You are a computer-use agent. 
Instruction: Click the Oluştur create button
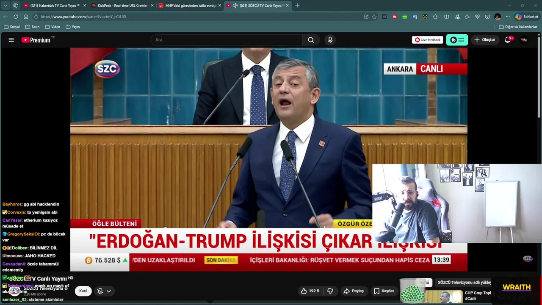484,40
